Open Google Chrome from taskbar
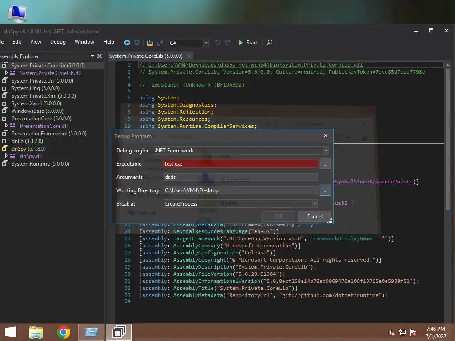The width and height of the screenshot is (455, 341). (63, 332)
